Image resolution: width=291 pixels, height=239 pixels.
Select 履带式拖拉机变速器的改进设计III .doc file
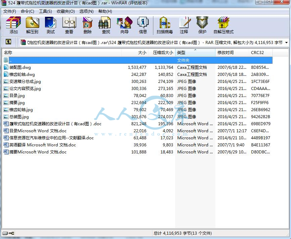point(55,124)
